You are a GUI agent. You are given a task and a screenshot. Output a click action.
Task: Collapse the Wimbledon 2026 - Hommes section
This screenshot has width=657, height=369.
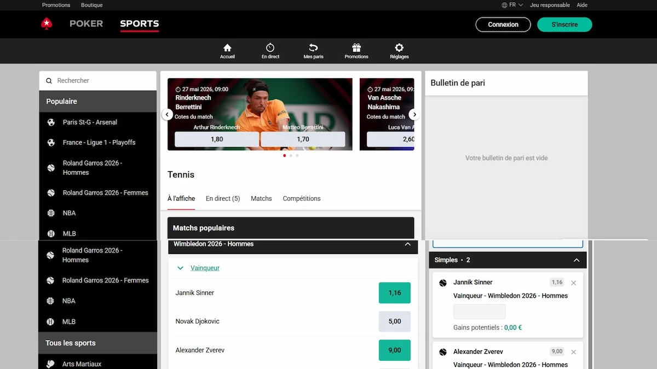tap(407, 244)
